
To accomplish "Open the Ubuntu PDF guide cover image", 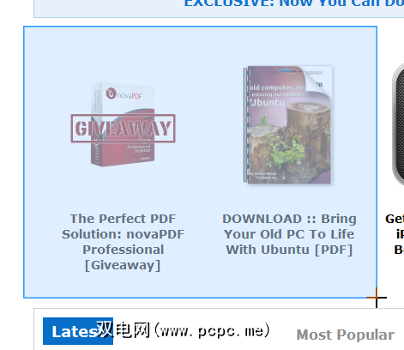I will click(288, 124).
